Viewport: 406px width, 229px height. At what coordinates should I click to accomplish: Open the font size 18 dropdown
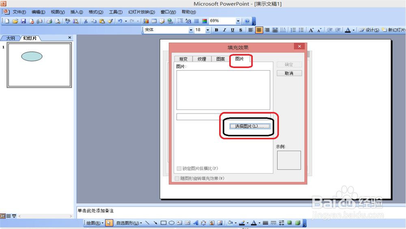[207, 30]
